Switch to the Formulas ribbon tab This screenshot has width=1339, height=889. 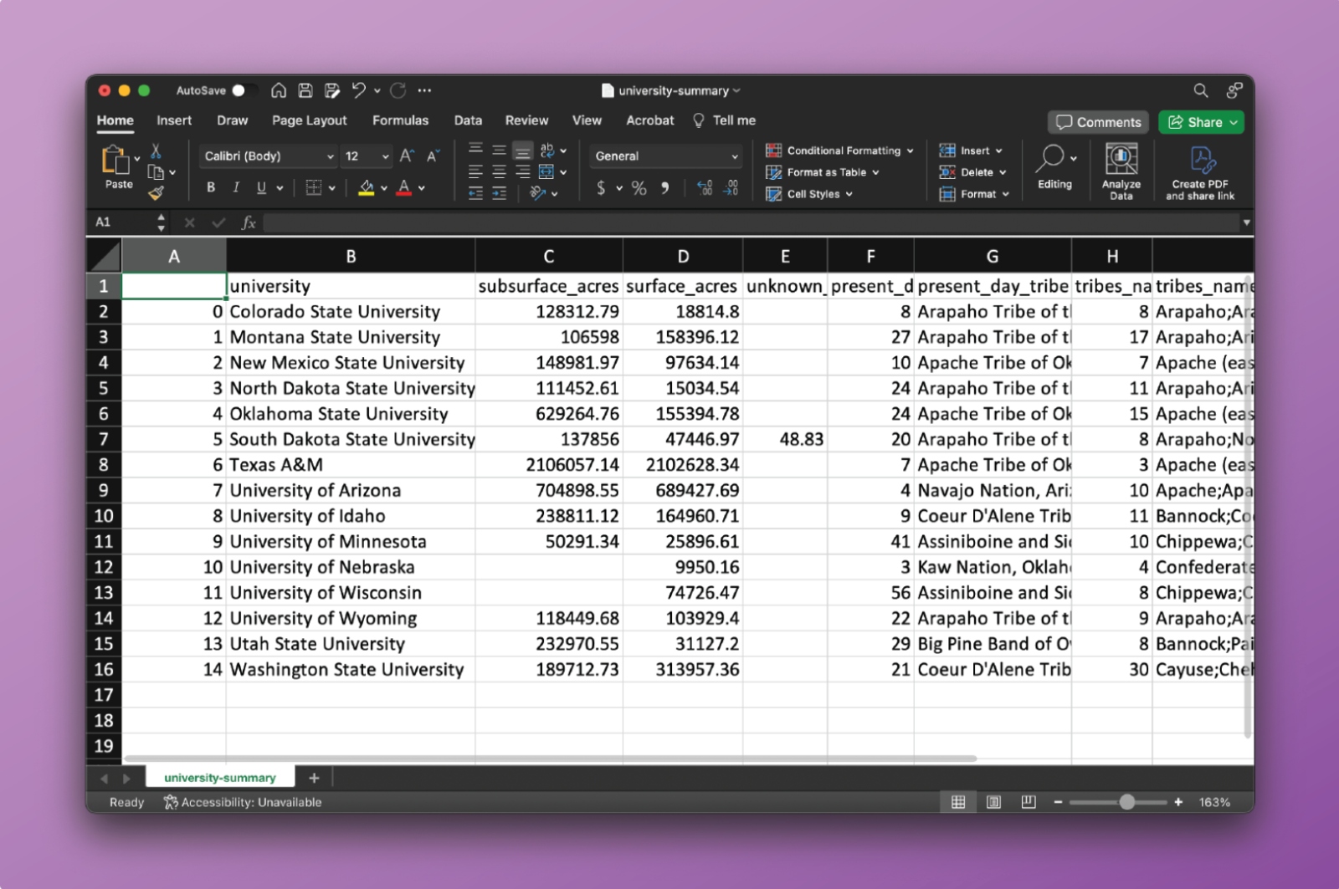(400, 120)
